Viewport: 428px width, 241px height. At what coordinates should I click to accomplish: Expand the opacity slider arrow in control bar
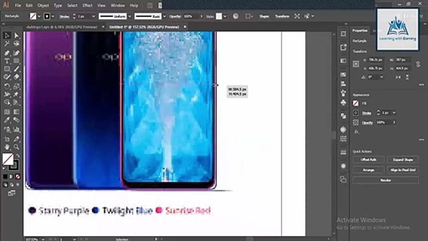(x=201, y=16)
